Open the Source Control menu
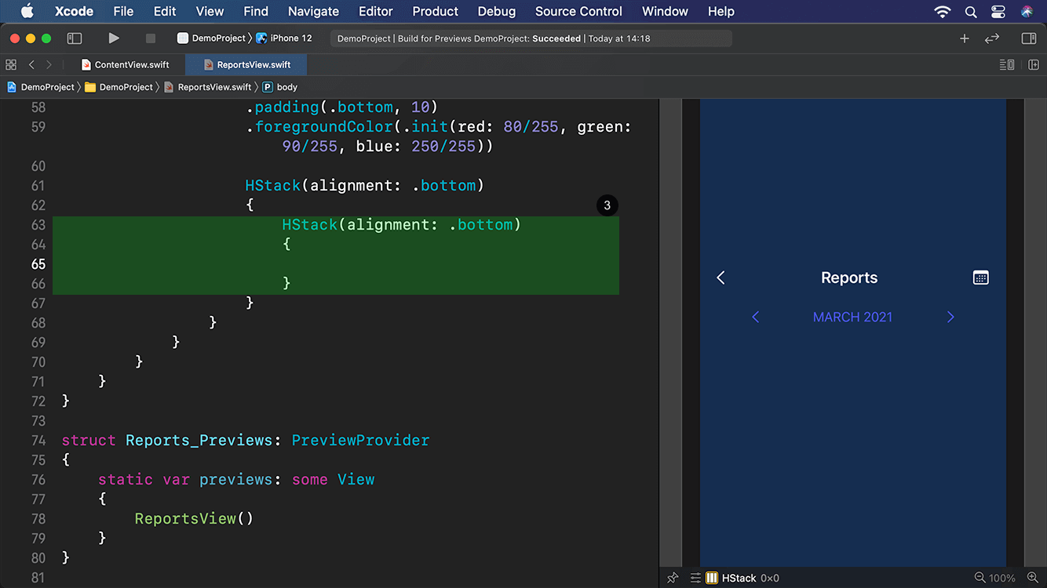This screenshot has height=588, width=1047. 578,11
